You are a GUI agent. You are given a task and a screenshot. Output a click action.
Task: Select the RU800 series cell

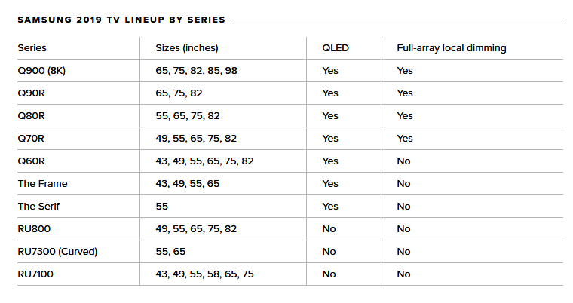[35, 229]
